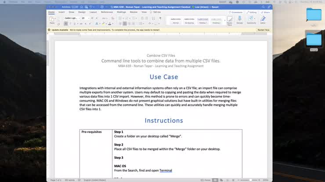Click the Paste clipboard icon
The width and height of the screenshot is (325, 182).
(52, 20)
